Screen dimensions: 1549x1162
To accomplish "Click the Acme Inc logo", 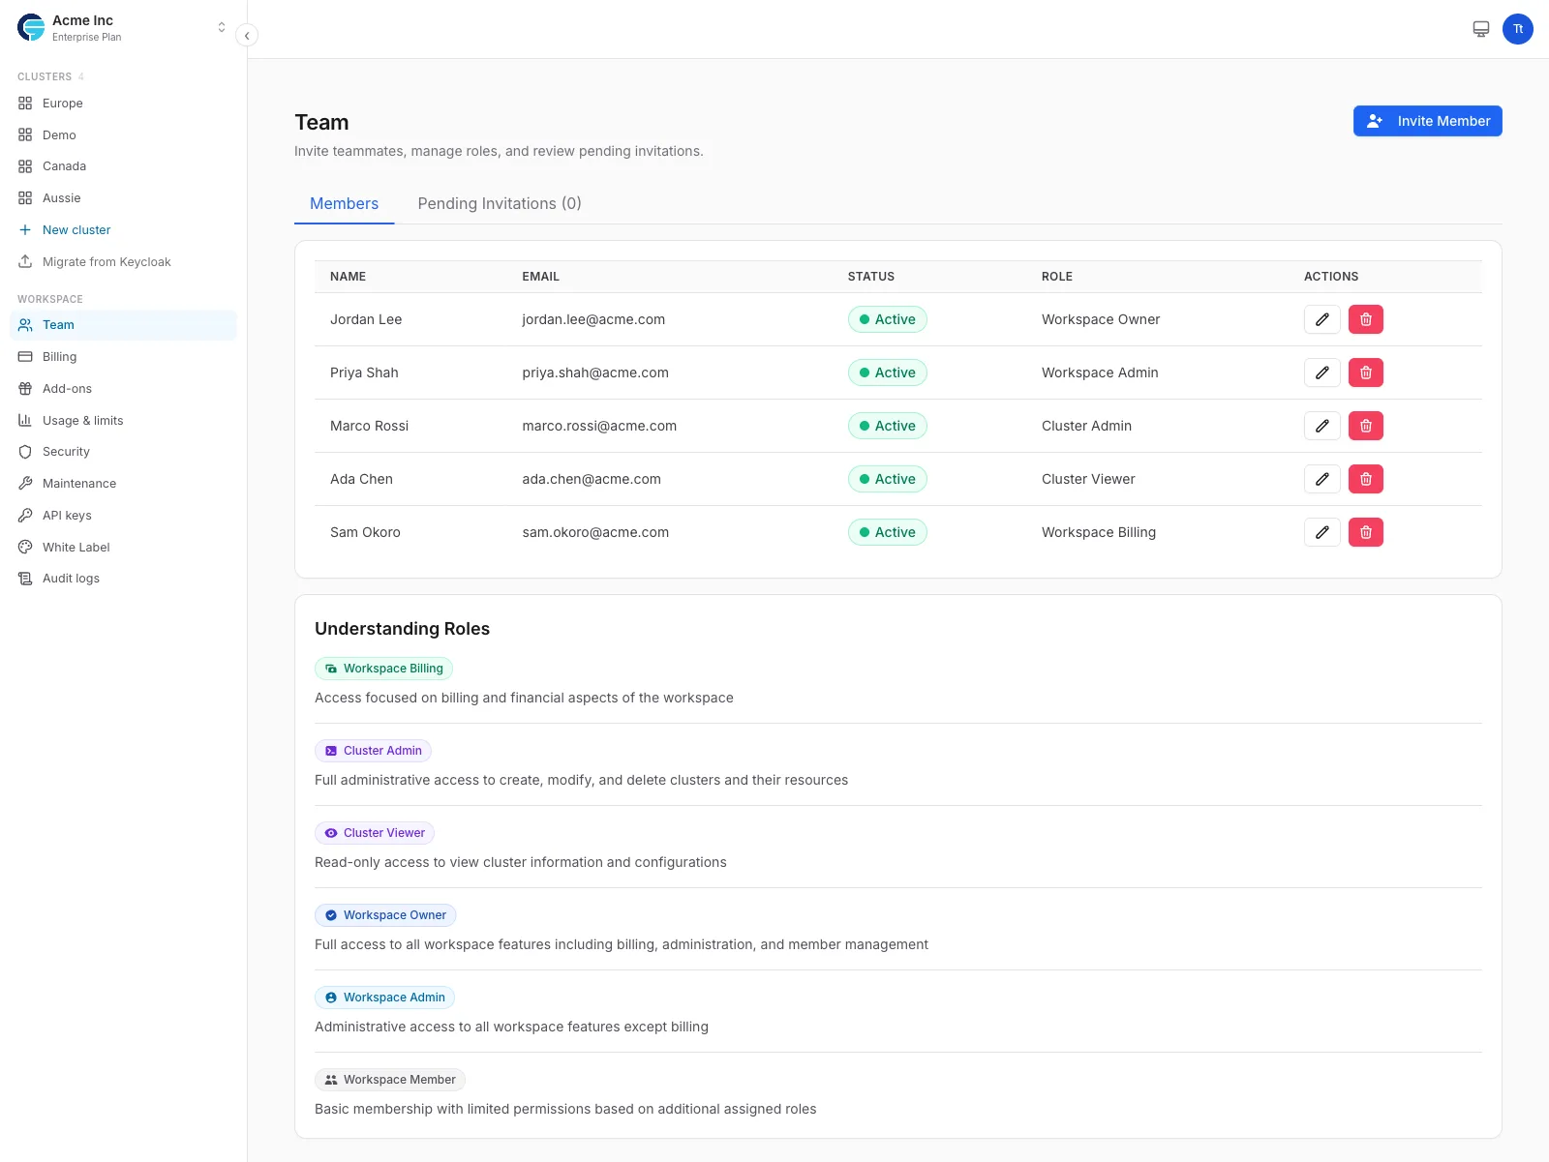I will [31, 28].
